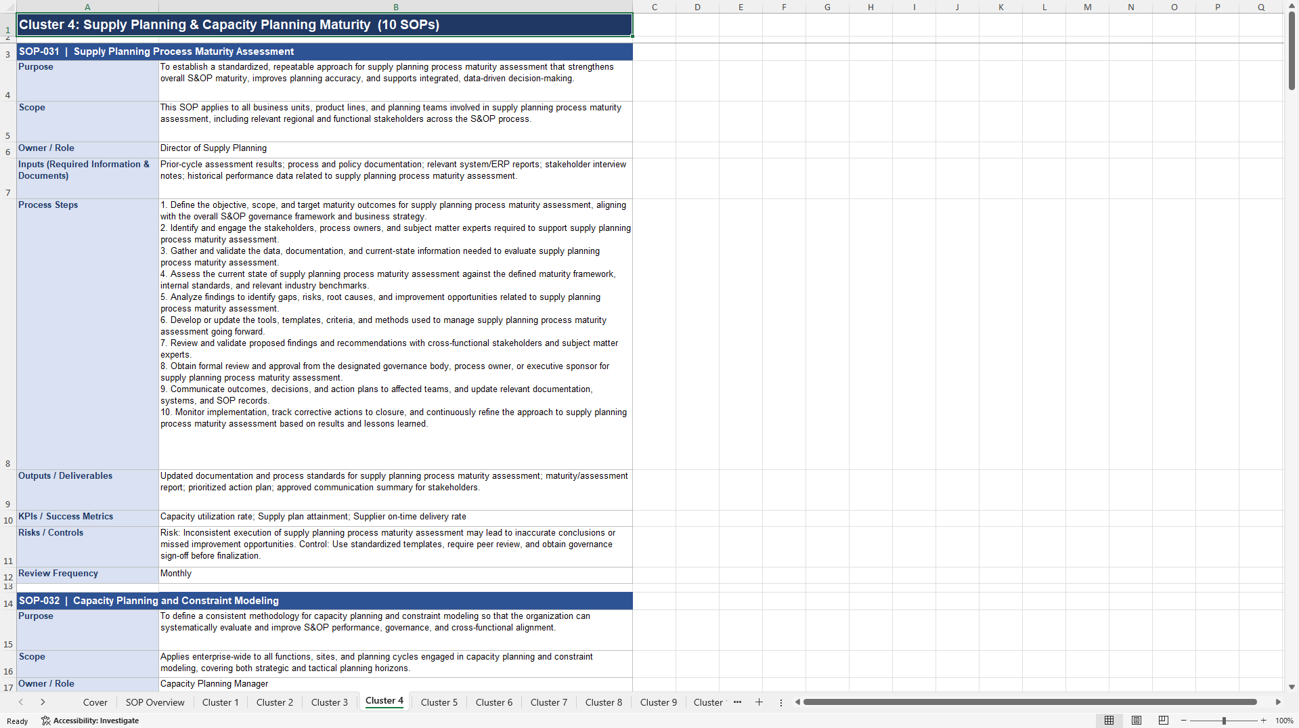The image size is (1299, 728).
Task: Click 'Director of Supply Planning' cell
Action: [396, 150]
